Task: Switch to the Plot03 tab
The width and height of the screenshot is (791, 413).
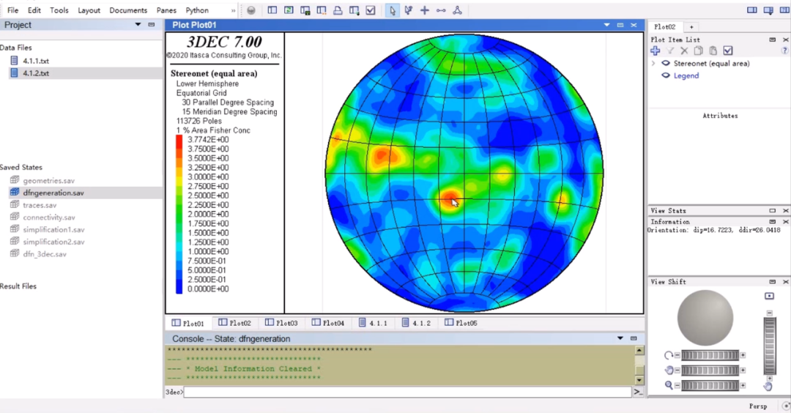Action: point(281,323)
